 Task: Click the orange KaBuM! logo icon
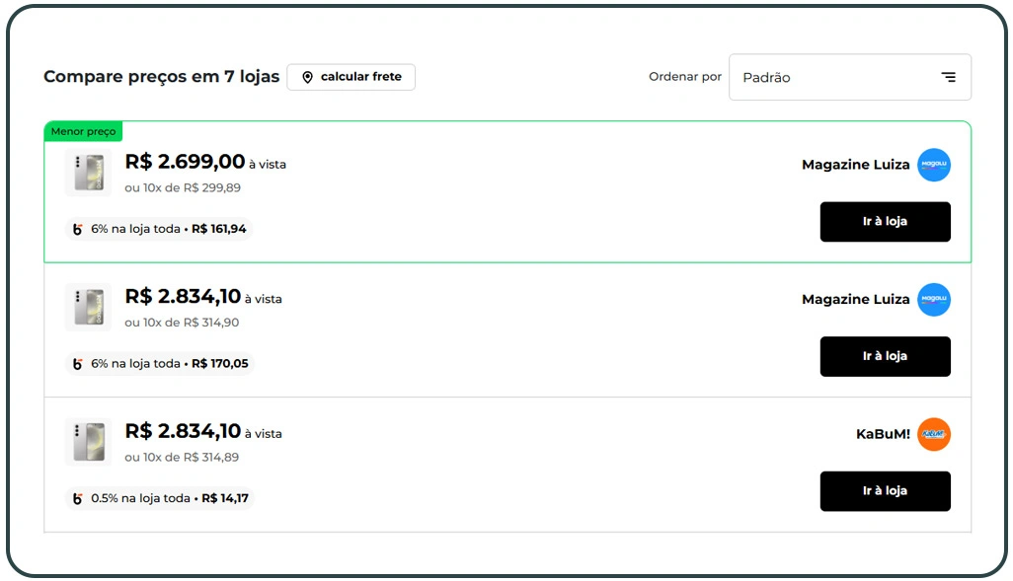(934, 434)
